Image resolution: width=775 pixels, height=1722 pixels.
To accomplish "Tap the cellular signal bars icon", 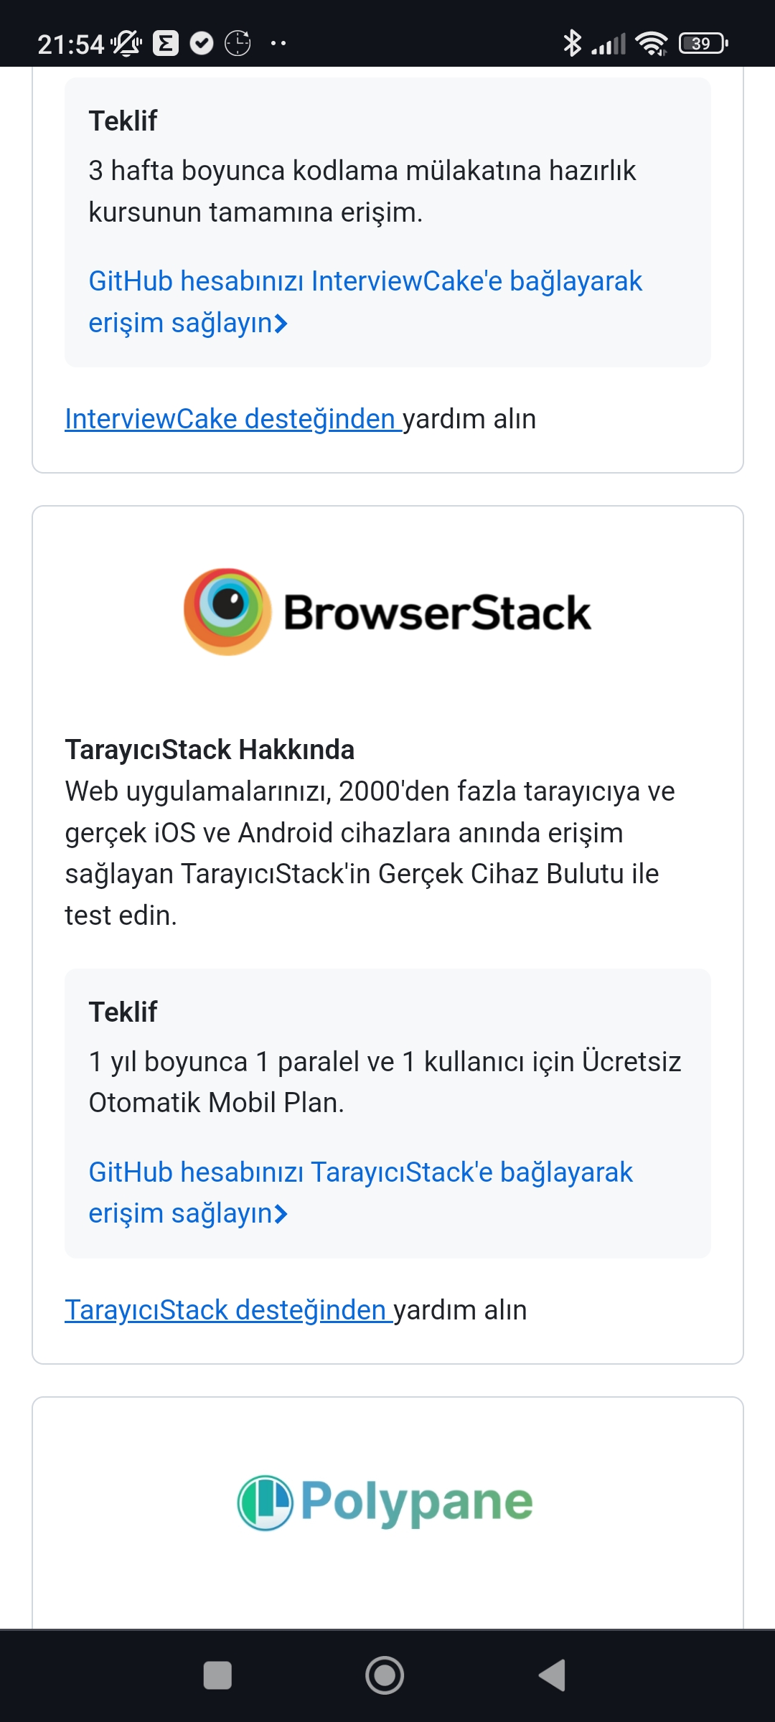I will click(x=609, y=44).
